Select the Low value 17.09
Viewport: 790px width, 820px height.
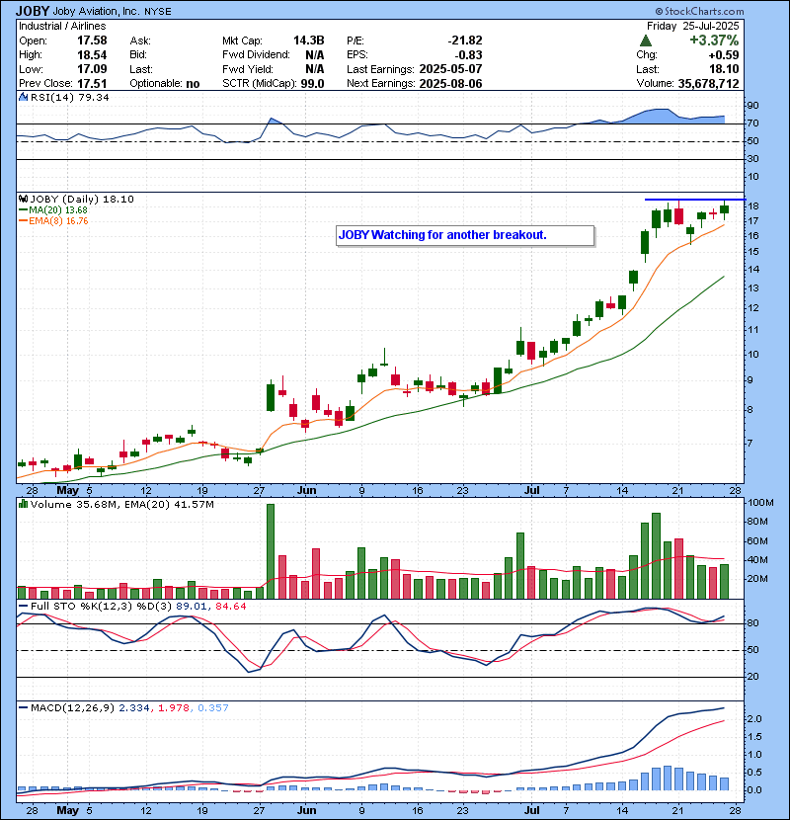pos(92,69)
